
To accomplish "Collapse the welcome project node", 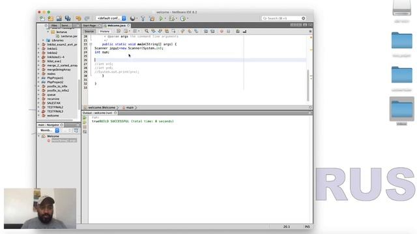I will pyautogui.click(x=39, y=116).
